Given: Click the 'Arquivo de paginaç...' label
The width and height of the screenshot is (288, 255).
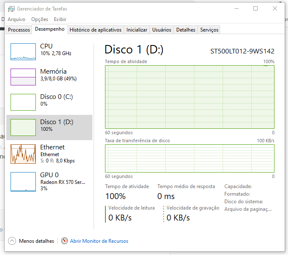Looking at the screenshot, I should click(x=248, y=209).
